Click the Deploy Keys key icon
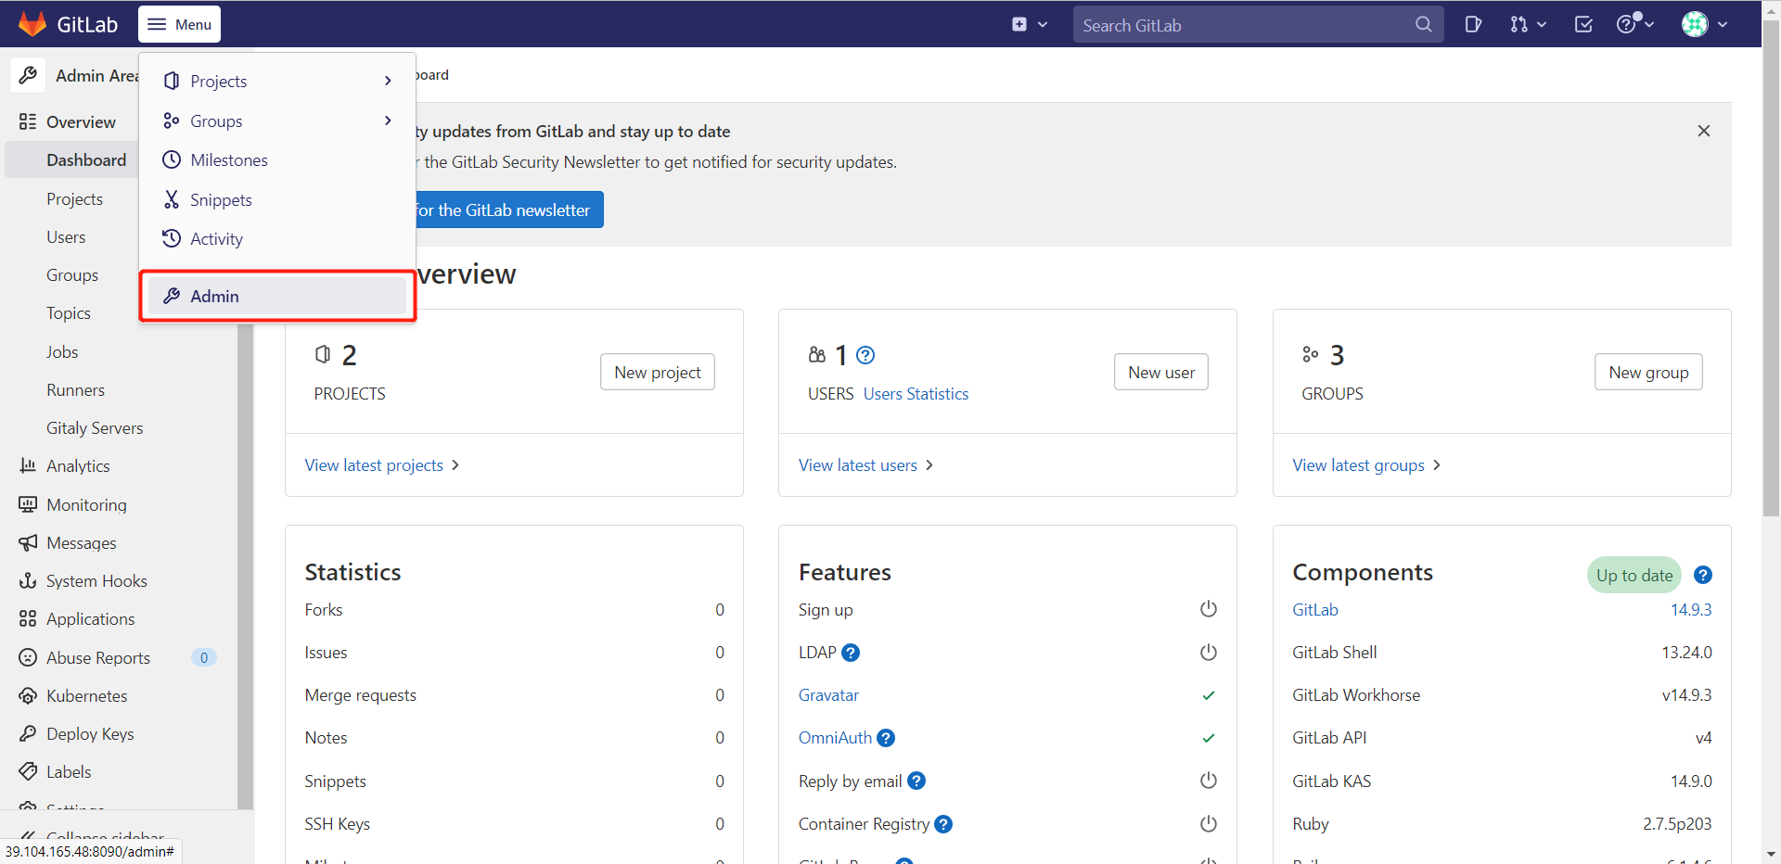 28,733
